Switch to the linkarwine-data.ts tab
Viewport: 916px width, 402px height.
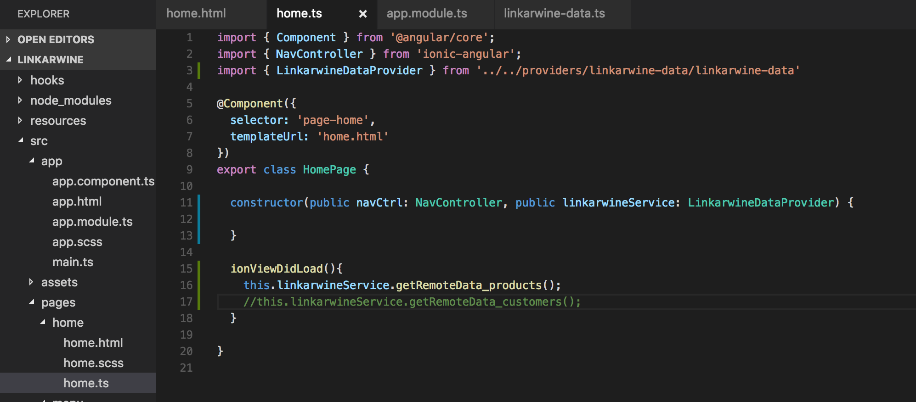click(554, 14)
